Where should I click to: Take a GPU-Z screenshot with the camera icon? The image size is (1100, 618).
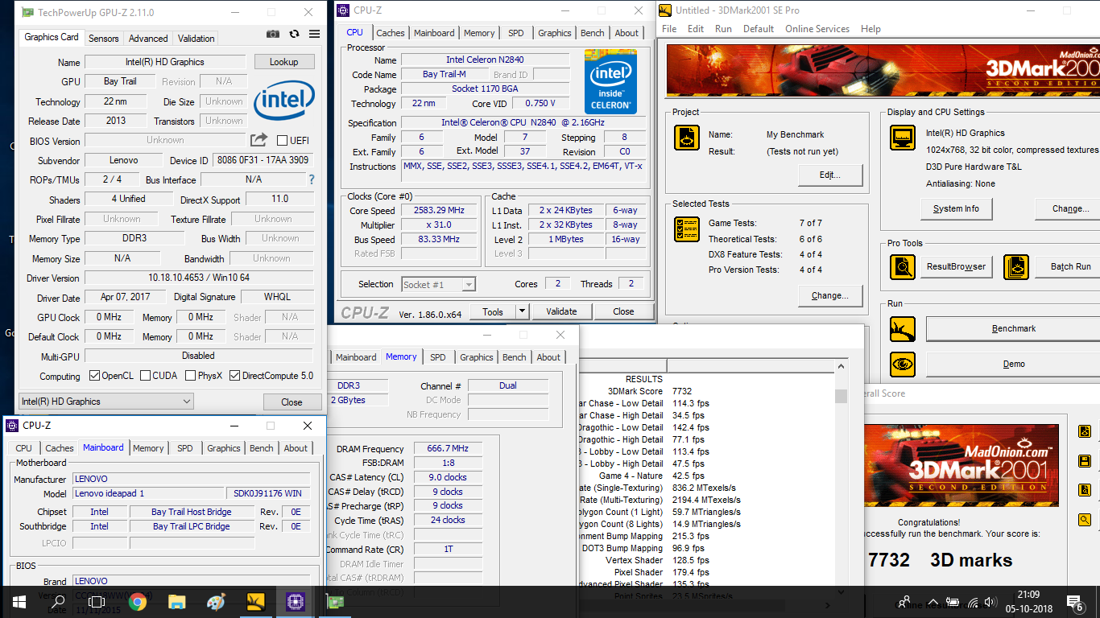[x=273, y=34]
